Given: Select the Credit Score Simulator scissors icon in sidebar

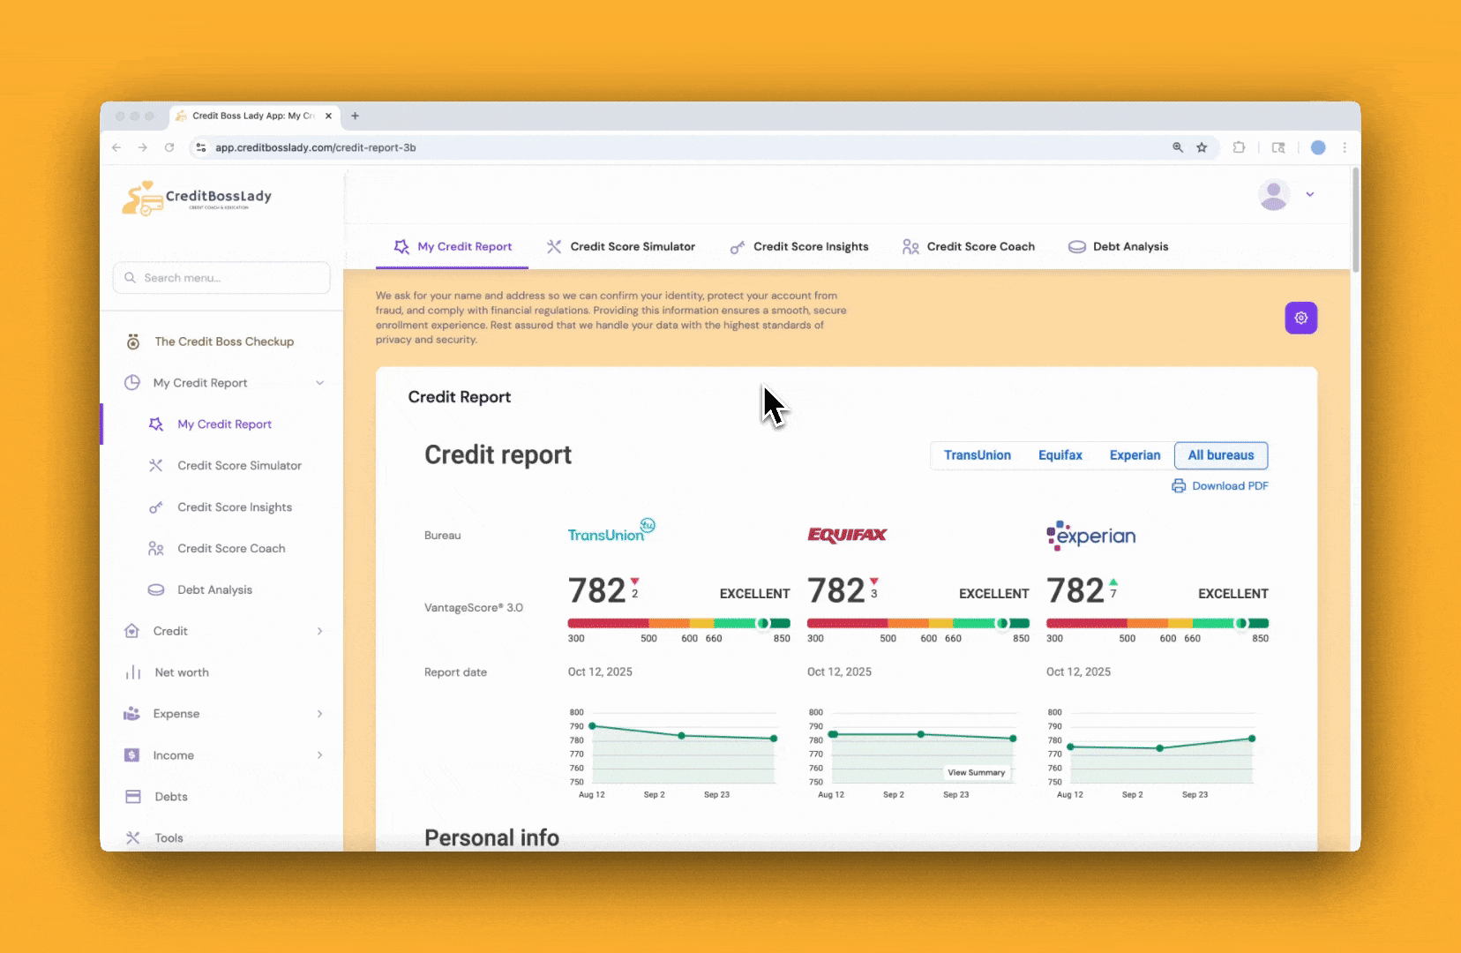Looking at the screenshot, I should pyautogui.click(x=156, y=465).
